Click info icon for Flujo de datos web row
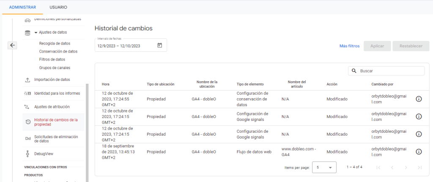 [419, 152]
